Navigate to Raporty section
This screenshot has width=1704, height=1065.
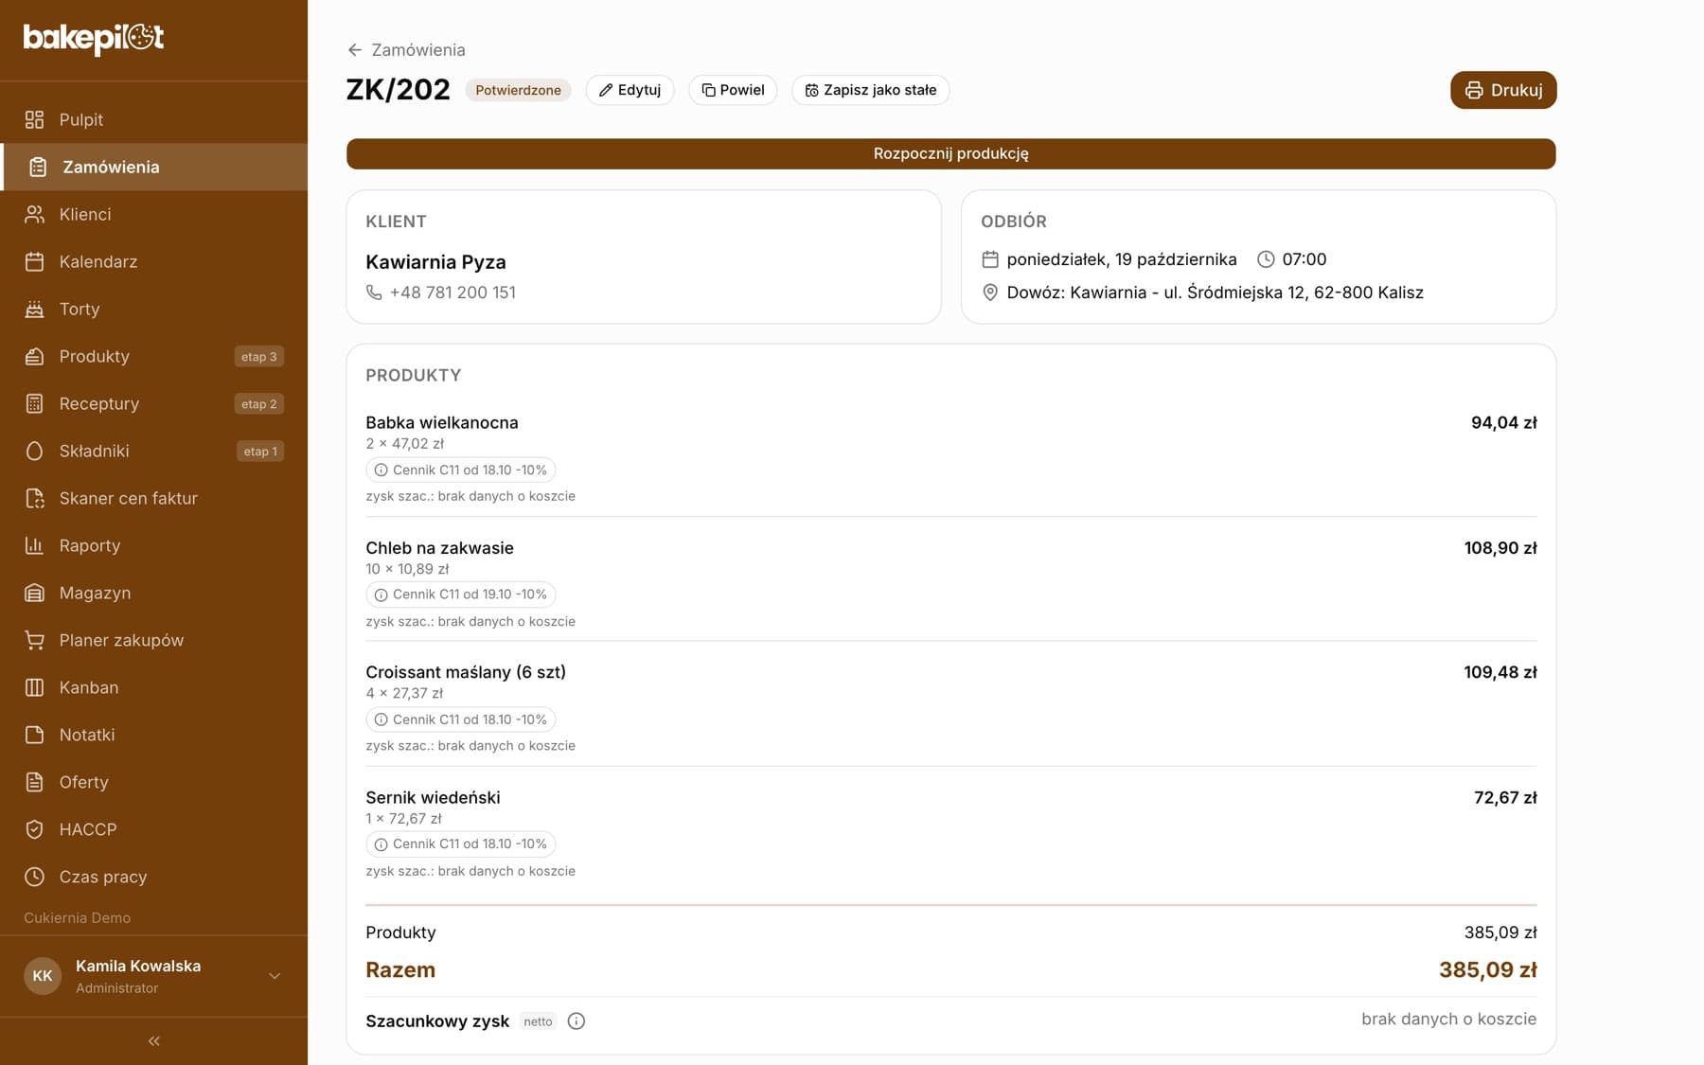154,545
